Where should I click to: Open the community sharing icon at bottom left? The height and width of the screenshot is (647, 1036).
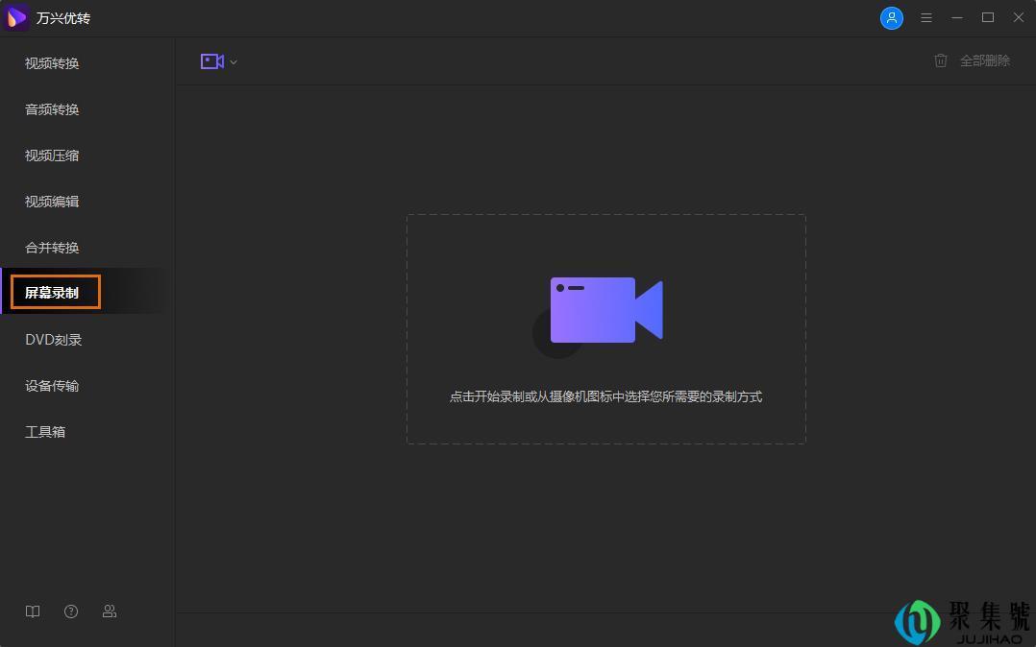[x=109, y=611]
